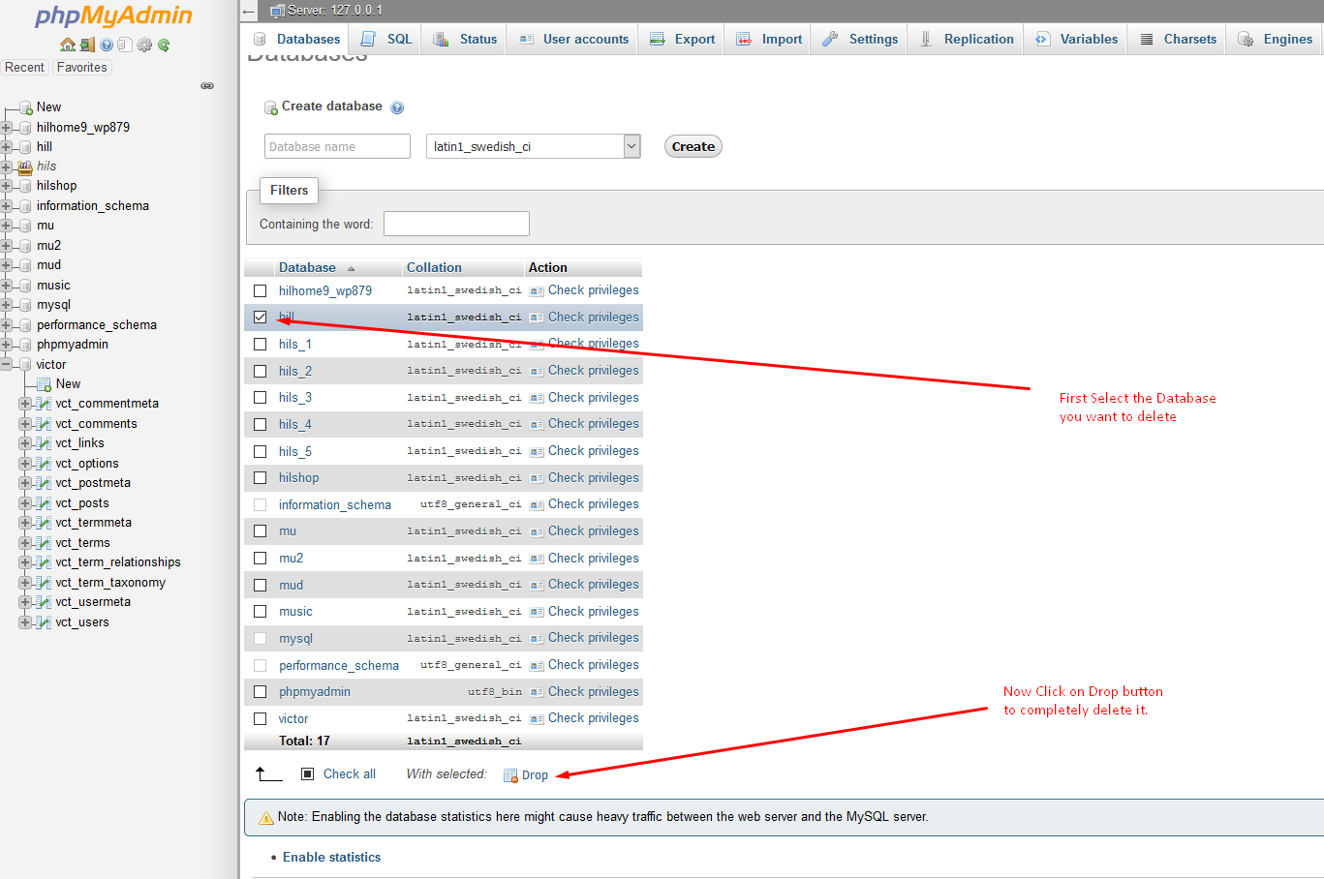The width and height of the screenshot is (1324, 879).
Task: Switch to the SQL tab
Action: [x=387, y=39]
